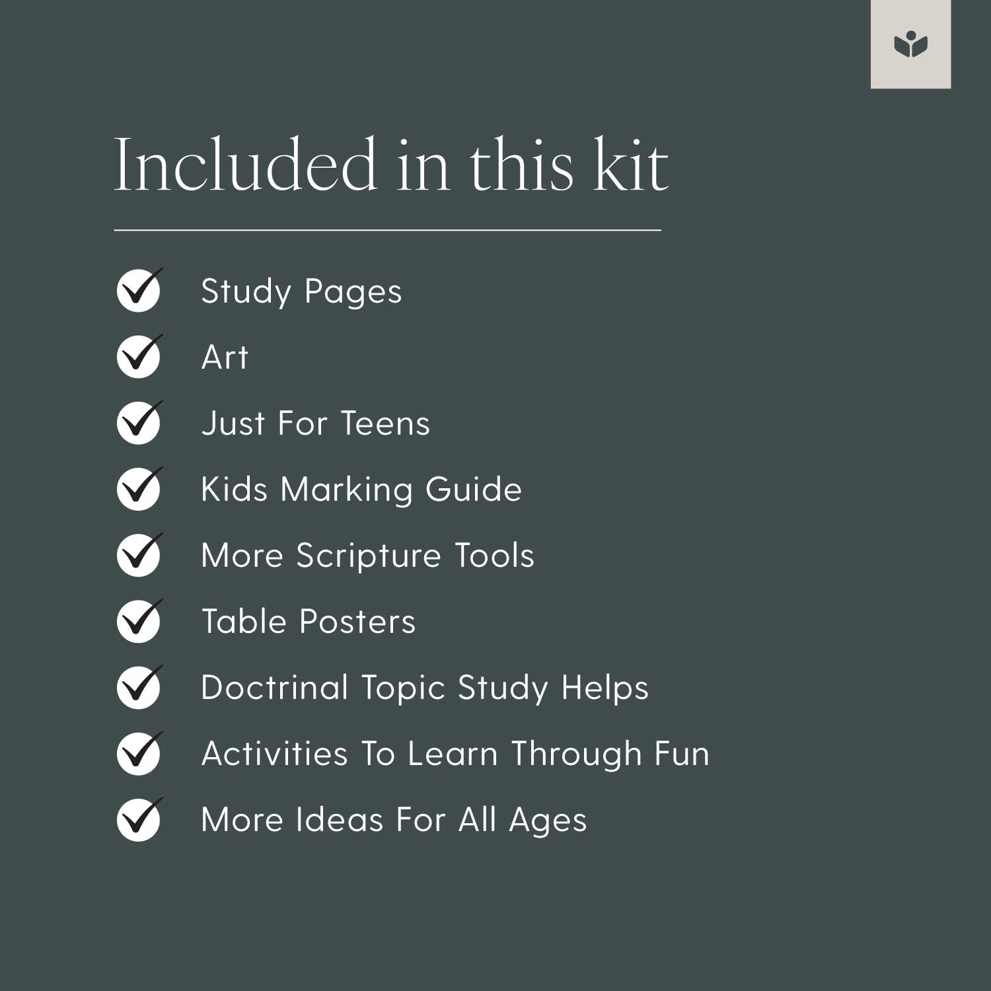Viewport: 991px width, 991px height.
Task: Click the checkmark icon beside Table Posters
Action: coord(139,621)
